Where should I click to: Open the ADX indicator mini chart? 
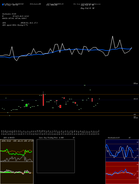click(17, 151)
